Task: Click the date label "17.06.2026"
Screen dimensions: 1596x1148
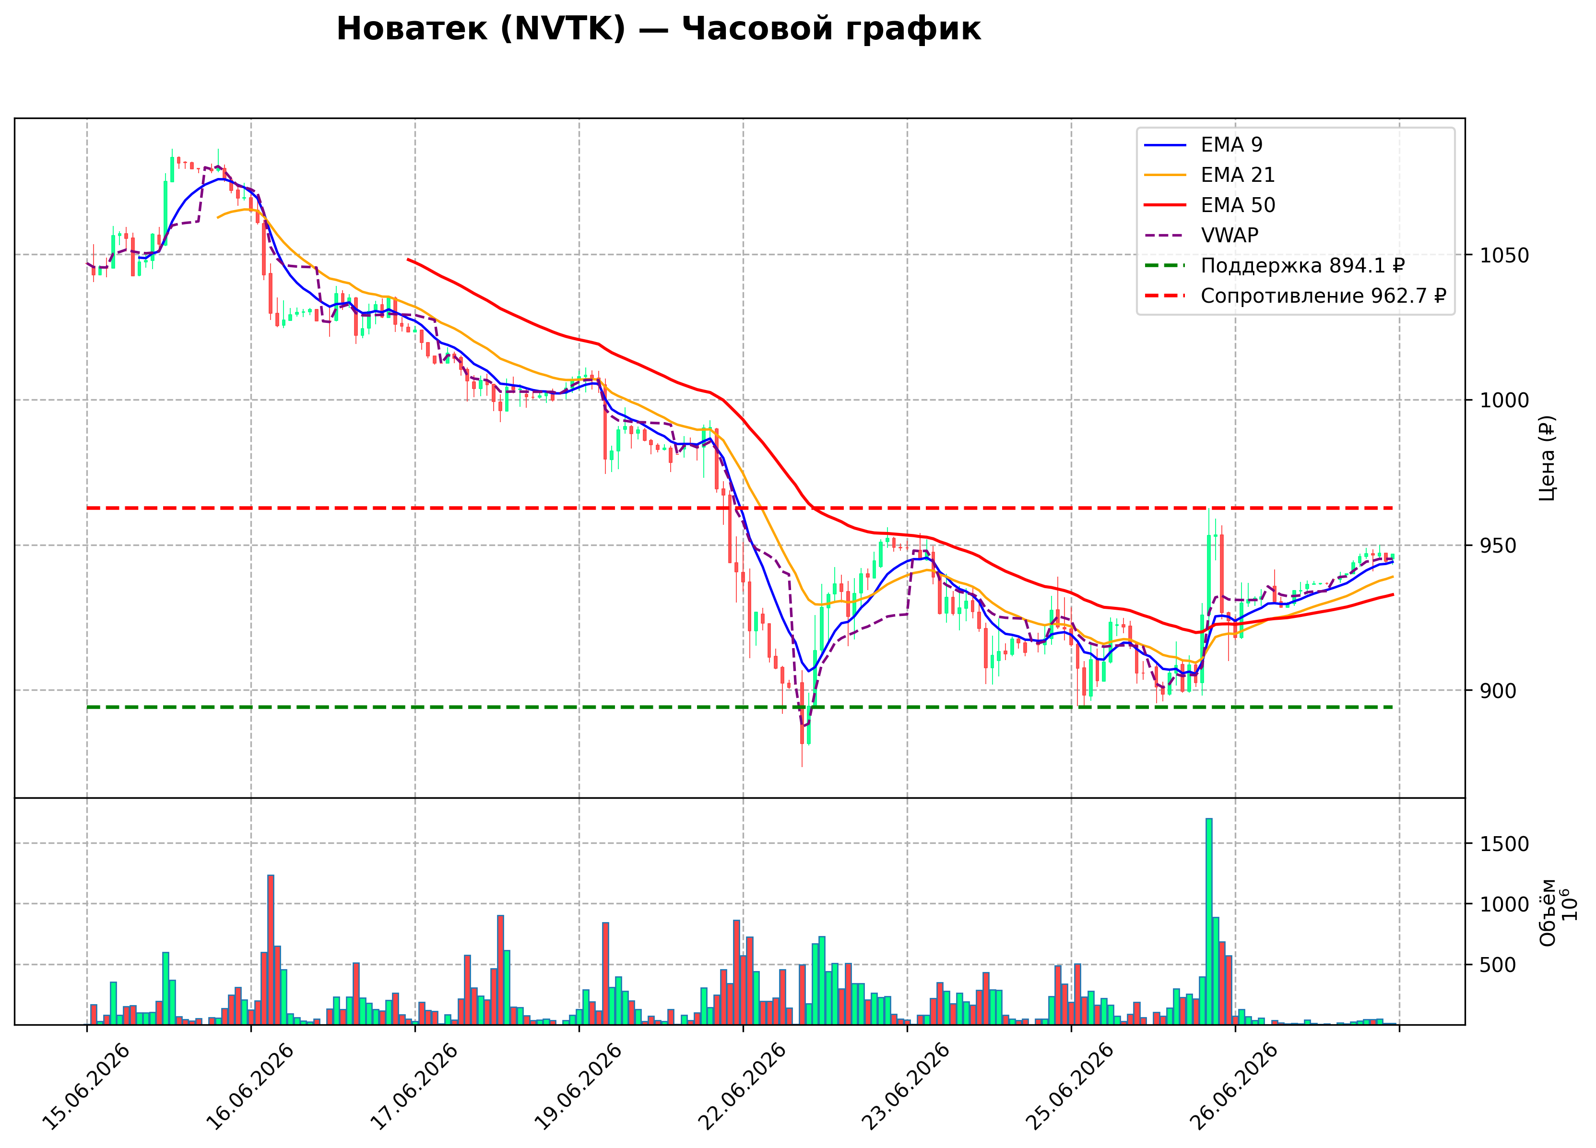Action: 414,1087
